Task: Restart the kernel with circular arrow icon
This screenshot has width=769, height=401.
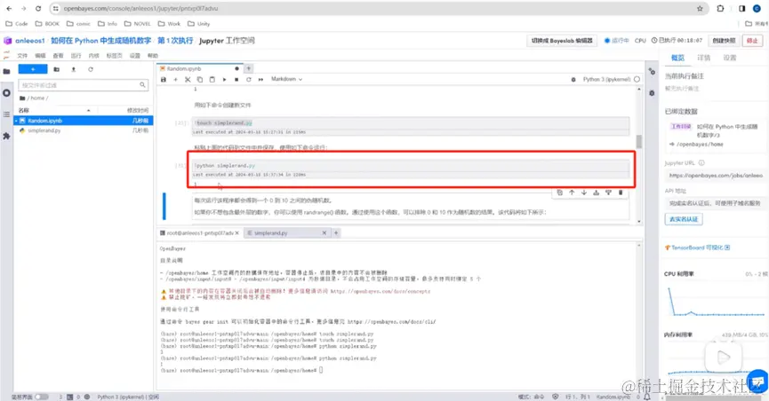Action: click(249, 79)
